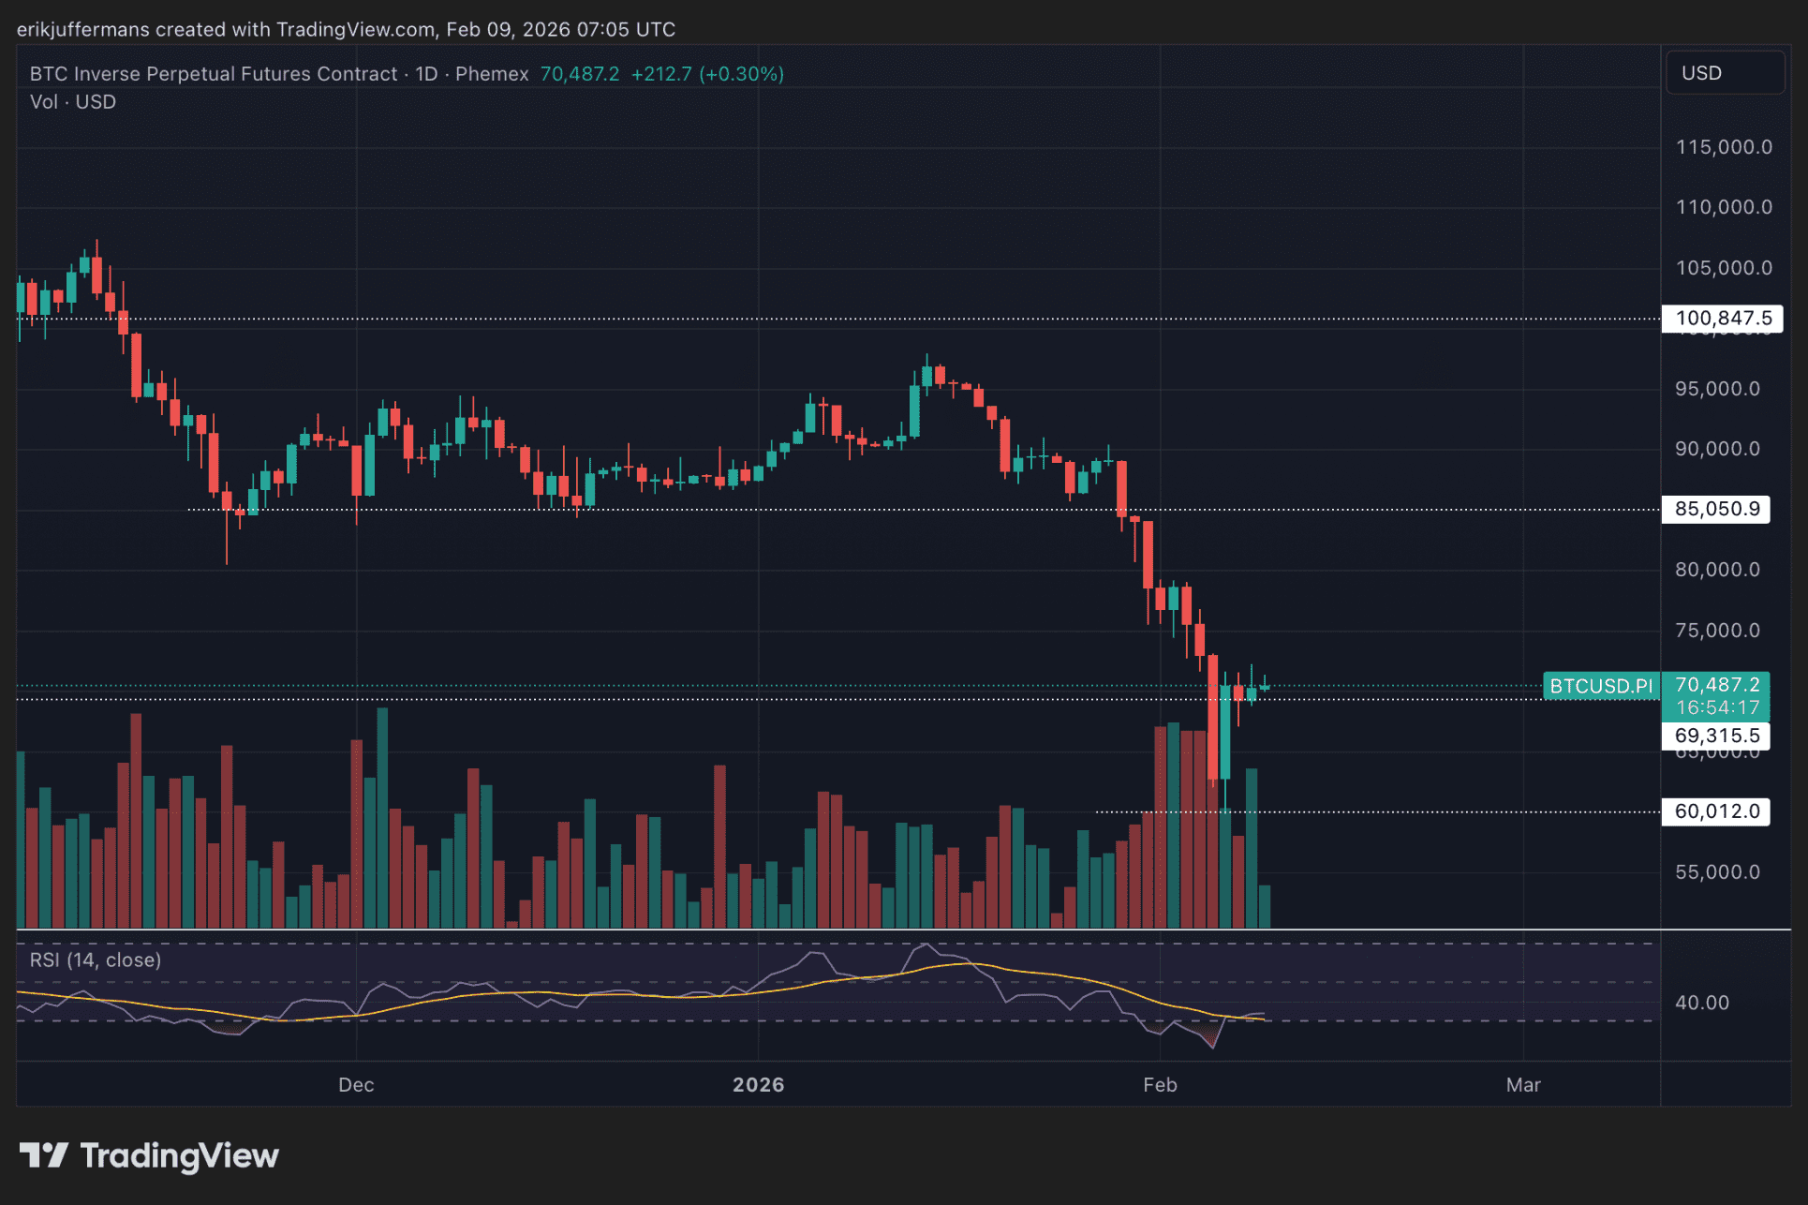Screen dimensions: 1808x1205
Task: Click the 16:54:17 candle countdown timer
Action: (1716, 707)
